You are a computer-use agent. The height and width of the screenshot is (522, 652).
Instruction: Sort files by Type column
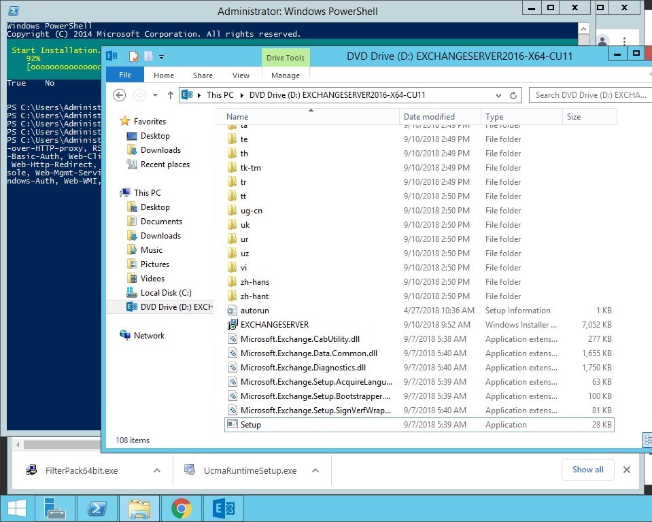tap(521, 117)
